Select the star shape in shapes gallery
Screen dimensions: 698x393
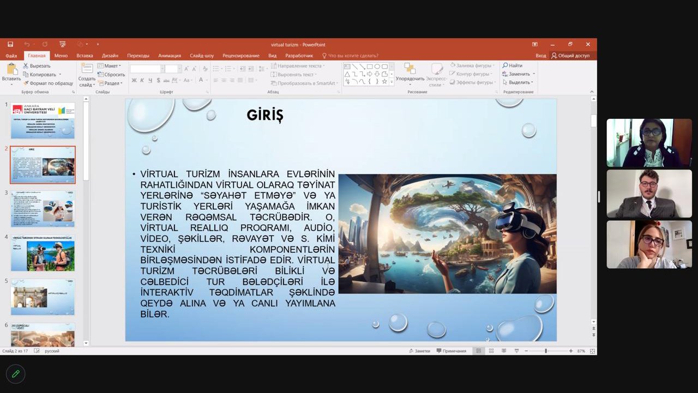(384, 81)
